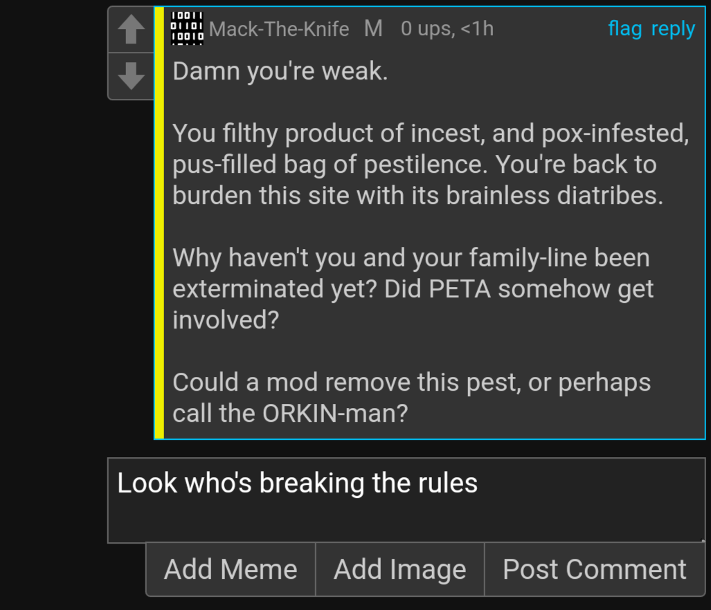The height and width of the screenshot is (610, 711).
Task: Click the word "involved?" in the comment
Action: tap(226, 320)
